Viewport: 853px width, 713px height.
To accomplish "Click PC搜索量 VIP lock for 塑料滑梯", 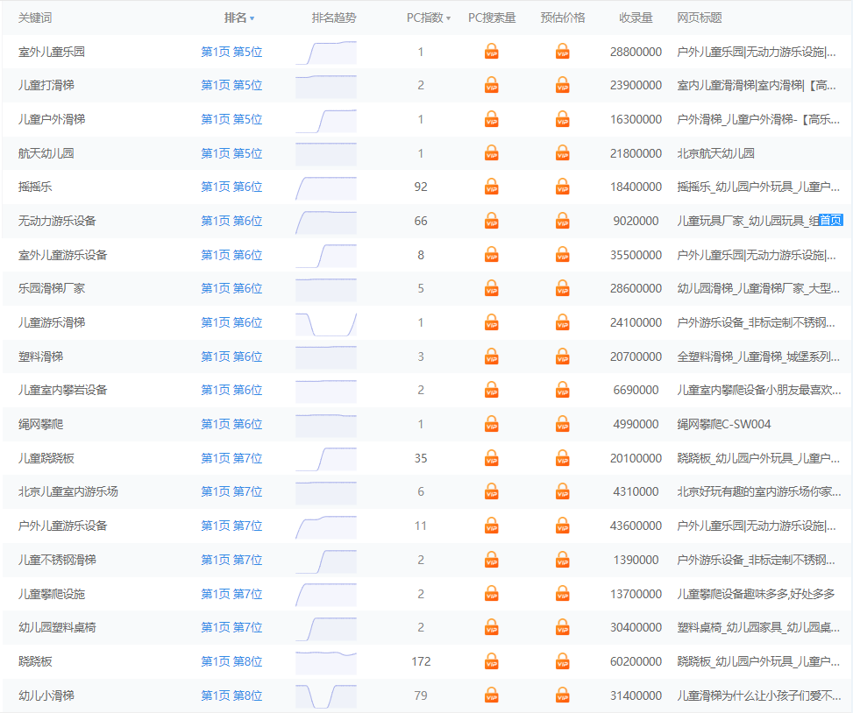I will [x=491, y=356].
